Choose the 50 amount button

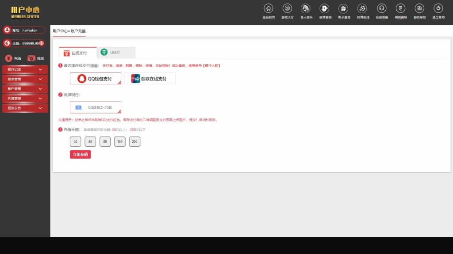(90, 141)
